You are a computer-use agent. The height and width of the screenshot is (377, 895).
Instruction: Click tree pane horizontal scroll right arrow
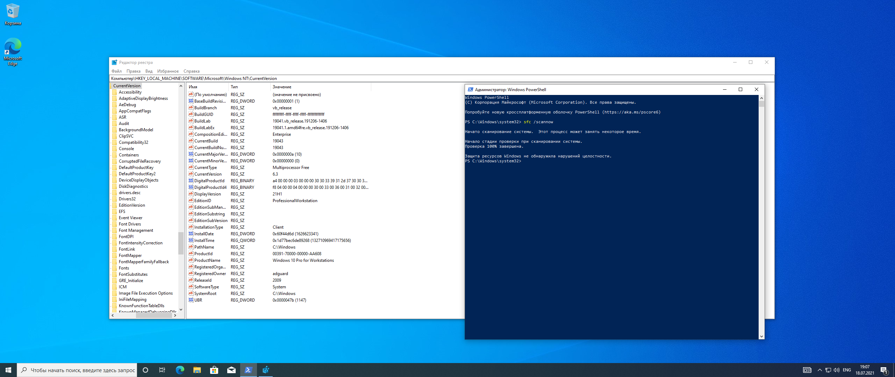[175, 315]
